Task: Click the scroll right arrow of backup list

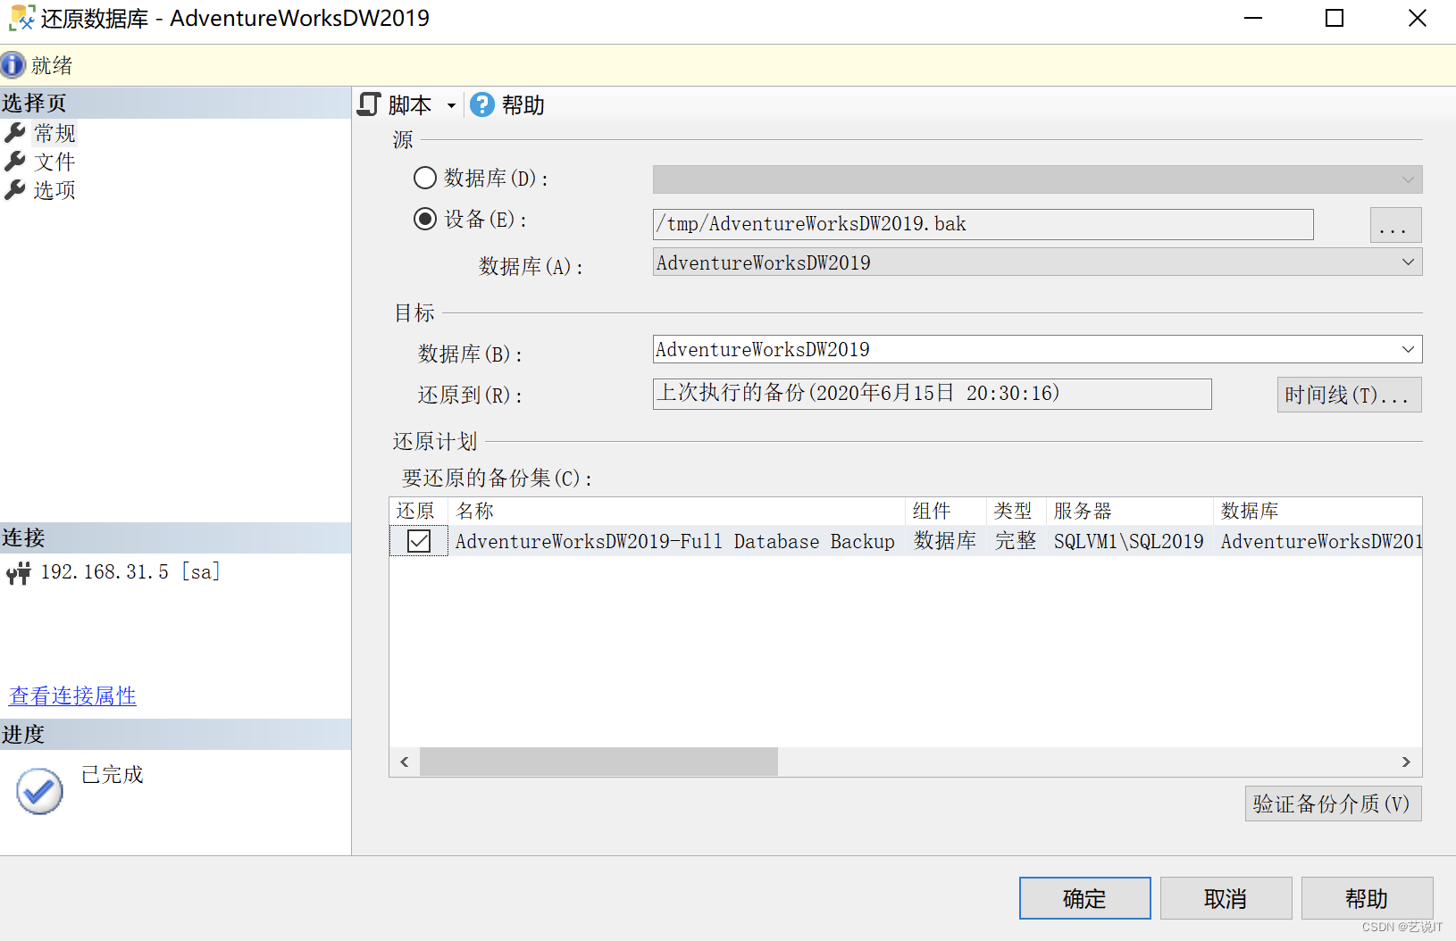Action: point(1406,762)
